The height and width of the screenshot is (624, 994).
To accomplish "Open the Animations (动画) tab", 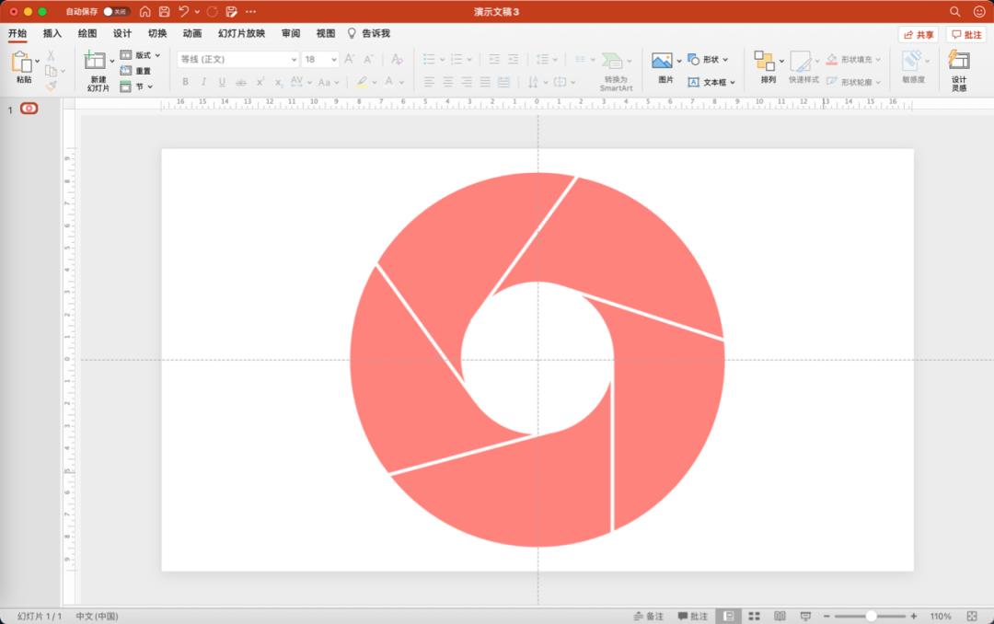I will coord(192,34).
